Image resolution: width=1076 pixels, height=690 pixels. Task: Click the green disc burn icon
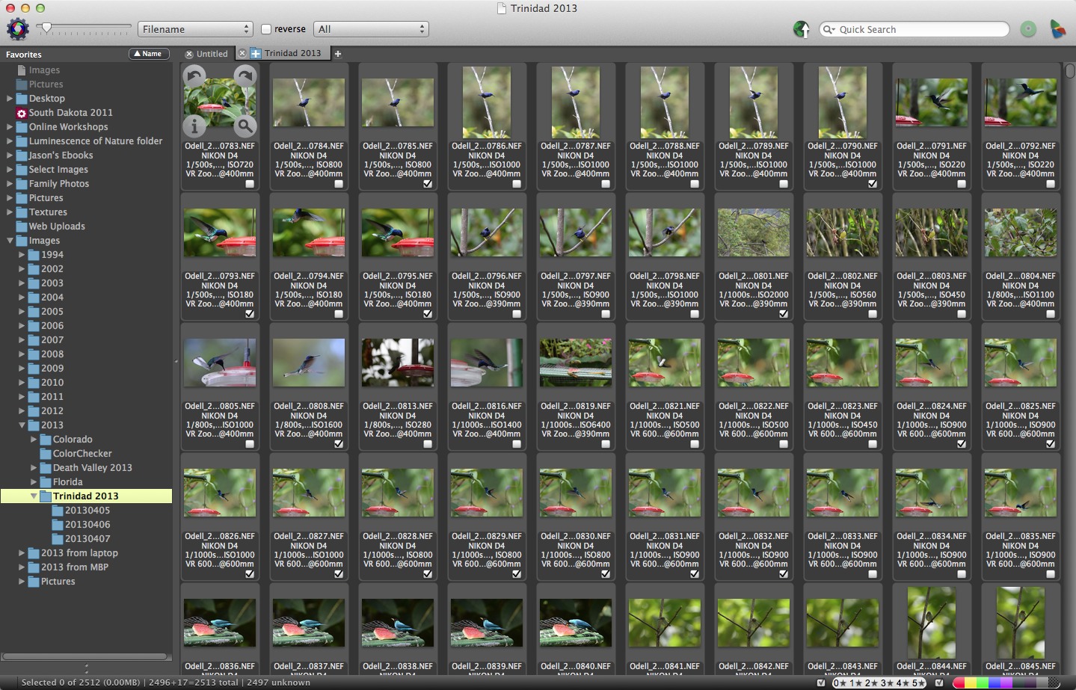1029,29
